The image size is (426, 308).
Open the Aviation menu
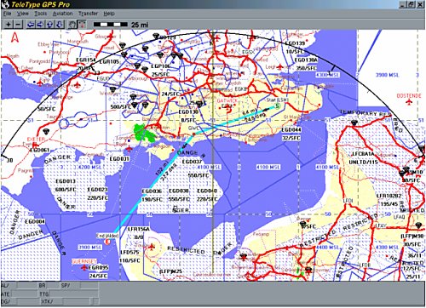tap(62, 14)
